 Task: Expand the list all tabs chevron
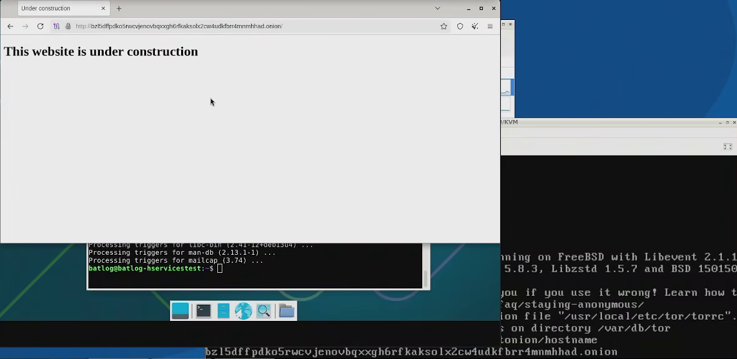point(438,9)
